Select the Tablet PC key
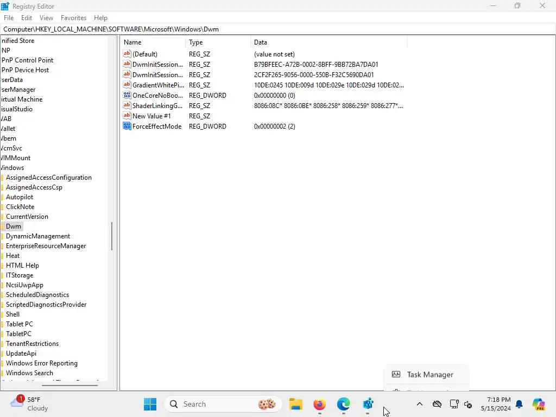 click(x=19, y=324)
